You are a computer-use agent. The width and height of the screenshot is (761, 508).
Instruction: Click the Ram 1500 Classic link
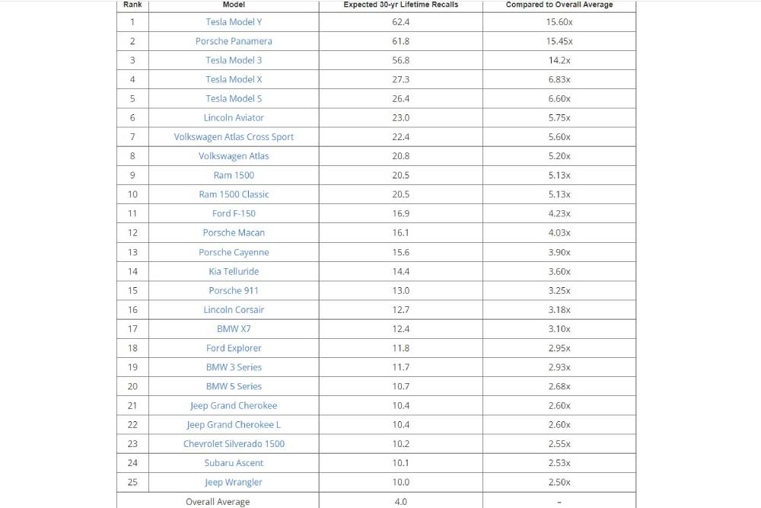(234, 194)
